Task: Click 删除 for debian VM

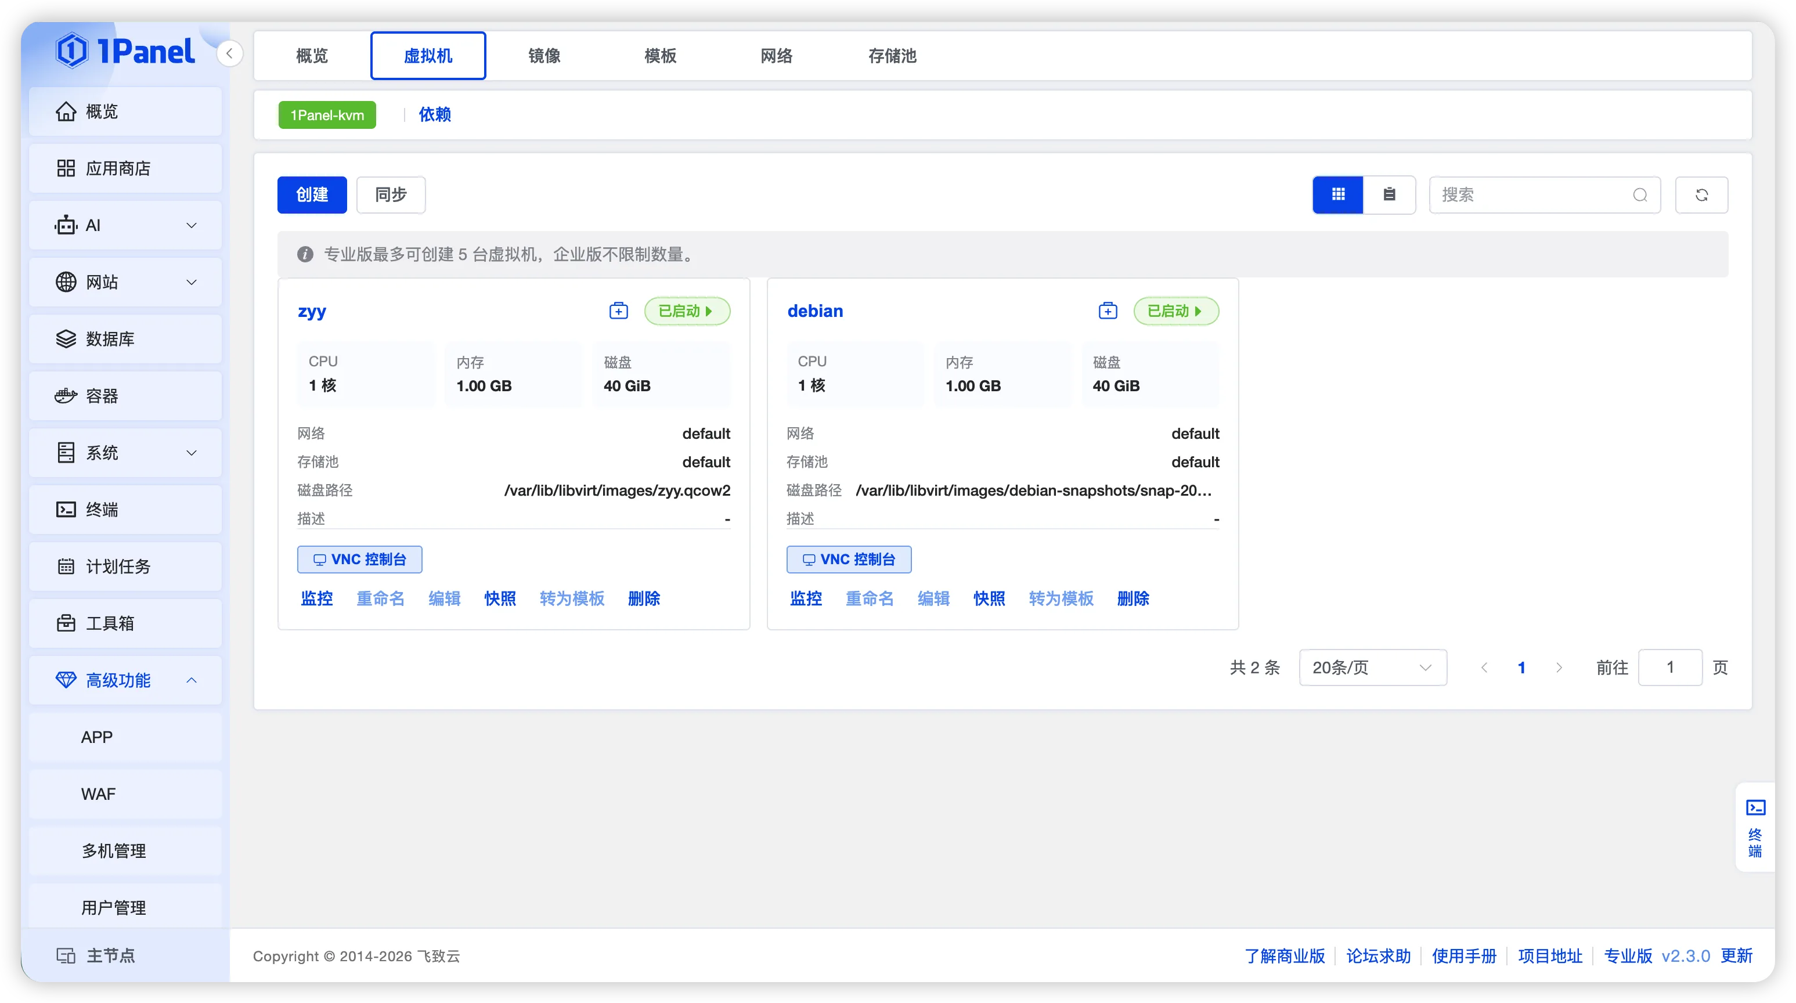Action: (1133, 599)
